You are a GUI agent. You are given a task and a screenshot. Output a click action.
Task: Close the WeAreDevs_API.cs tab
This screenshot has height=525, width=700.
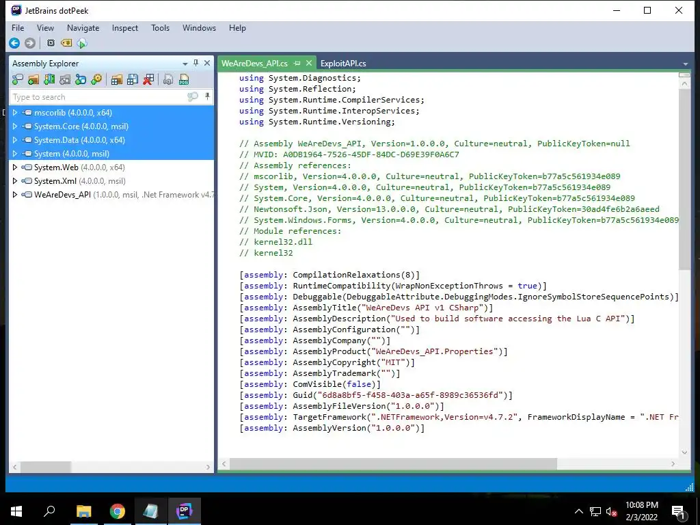tap(308, 64)
